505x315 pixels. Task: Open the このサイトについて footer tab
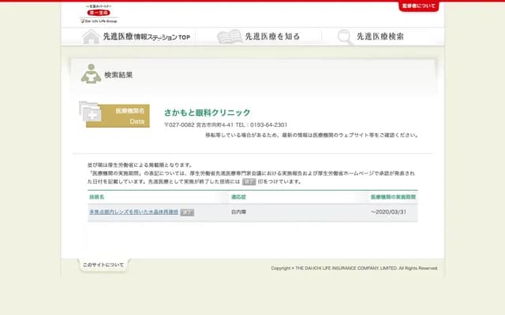[103, 265]
